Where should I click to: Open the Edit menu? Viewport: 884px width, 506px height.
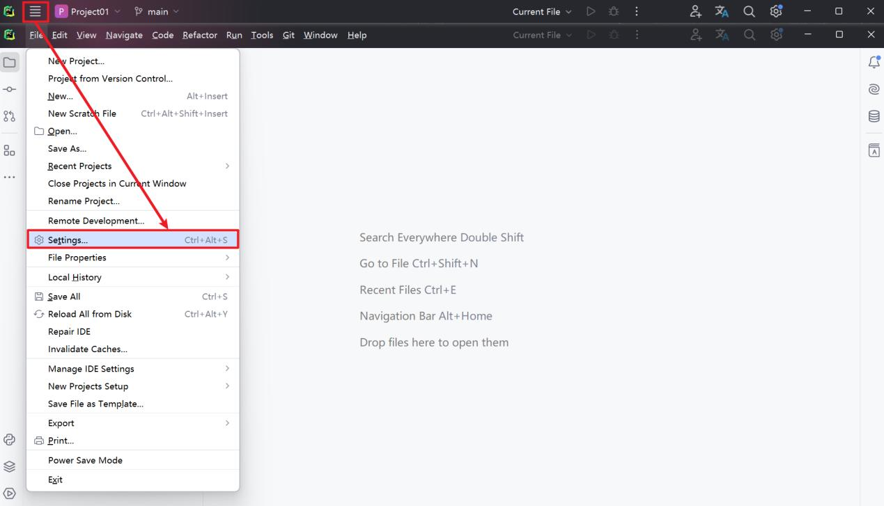(x=59, y=35)
